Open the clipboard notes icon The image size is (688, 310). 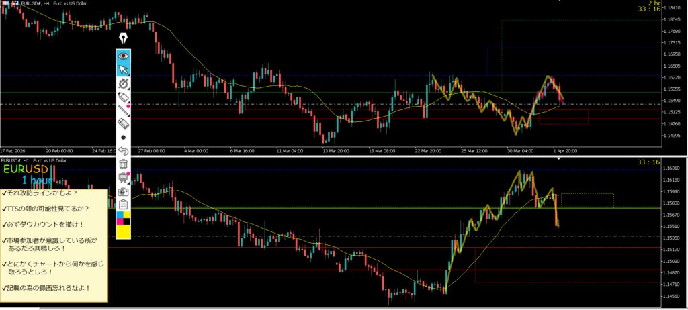[x=123, y=205]
